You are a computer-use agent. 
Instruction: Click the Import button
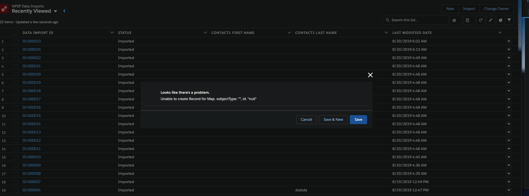(469, 9)
